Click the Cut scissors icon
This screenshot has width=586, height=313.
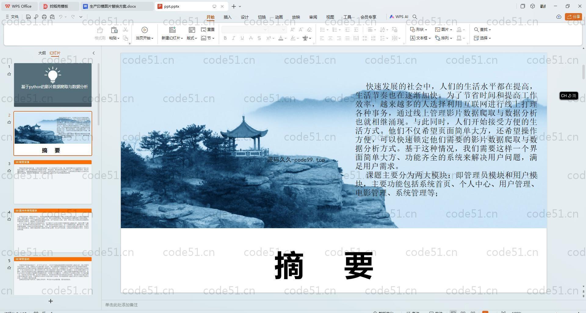pos(125,30)
